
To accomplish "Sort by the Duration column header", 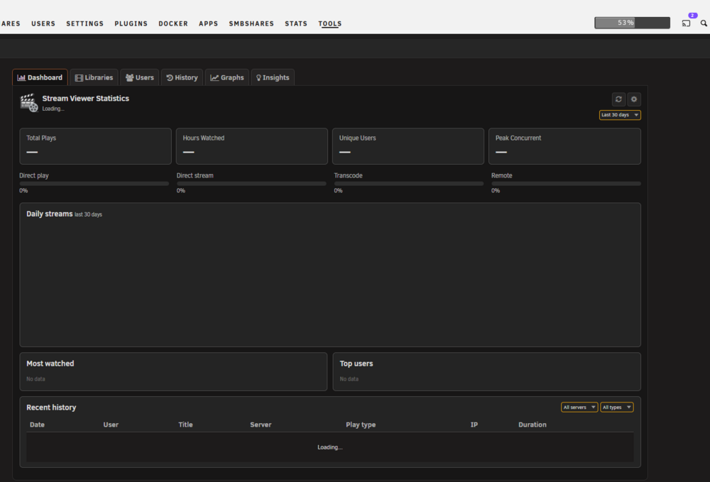I will (x=532, y=425).
